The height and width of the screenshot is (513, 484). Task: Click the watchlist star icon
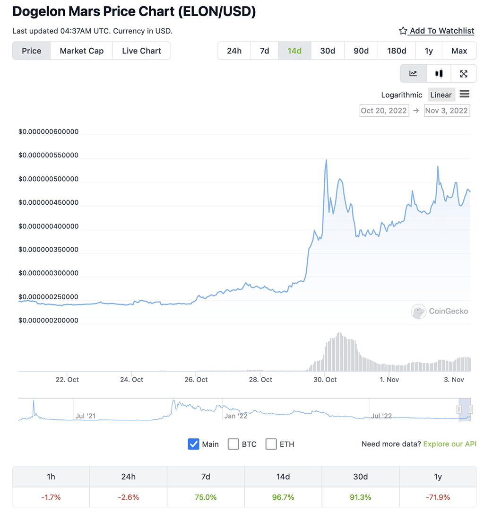pos(403,31)
